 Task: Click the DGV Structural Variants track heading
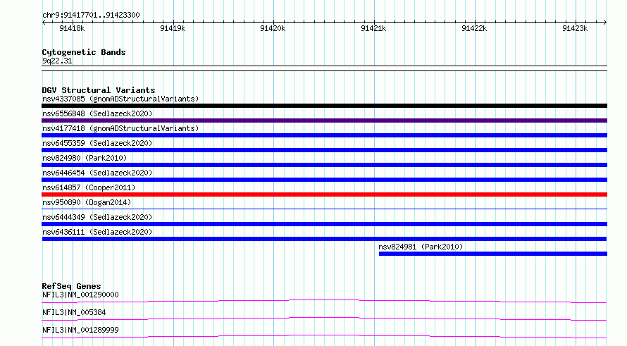click(99, 90)
